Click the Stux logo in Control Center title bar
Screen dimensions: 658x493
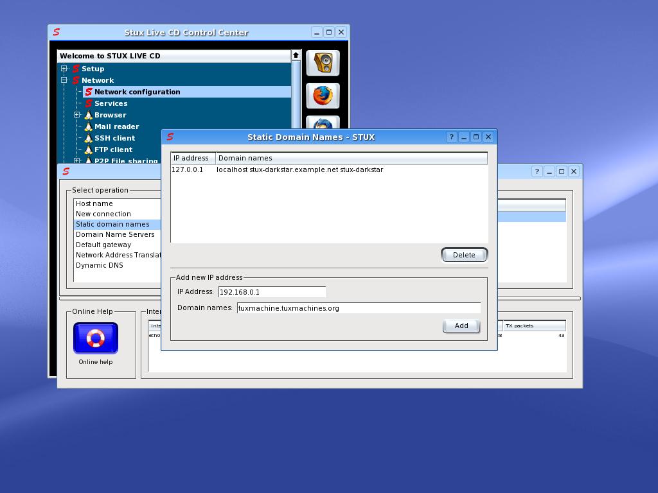57,32
